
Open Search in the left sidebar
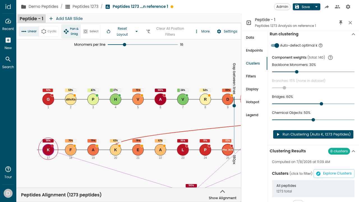pyautogui.click(x=8, y=59)
